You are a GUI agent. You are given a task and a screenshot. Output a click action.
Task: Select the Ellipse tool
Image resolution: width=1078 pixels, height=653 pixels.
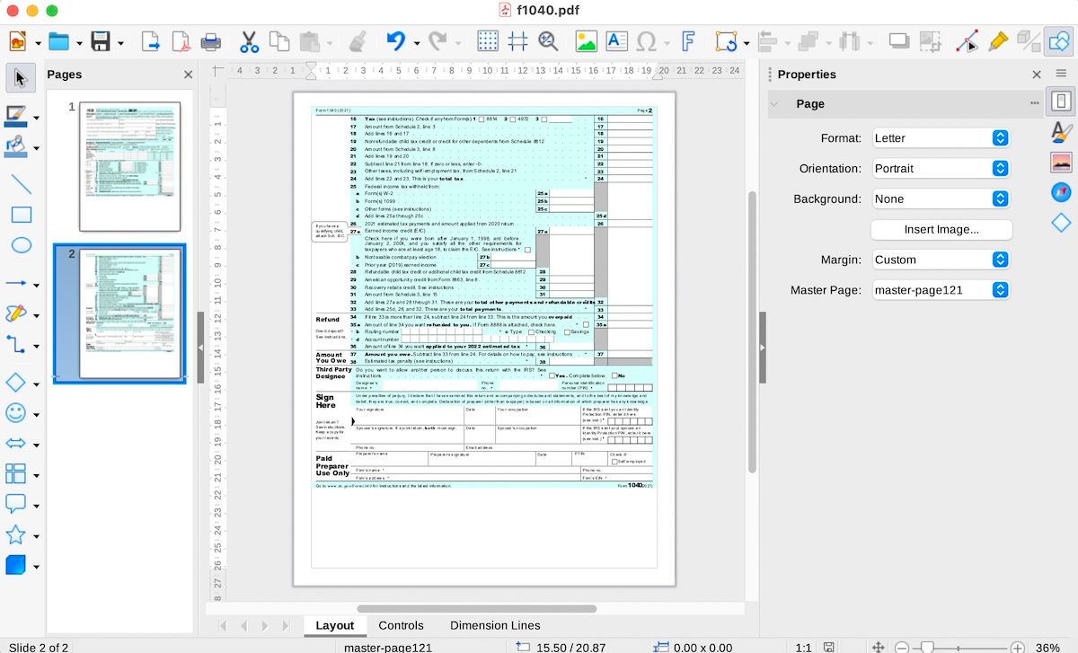point(20,245)
